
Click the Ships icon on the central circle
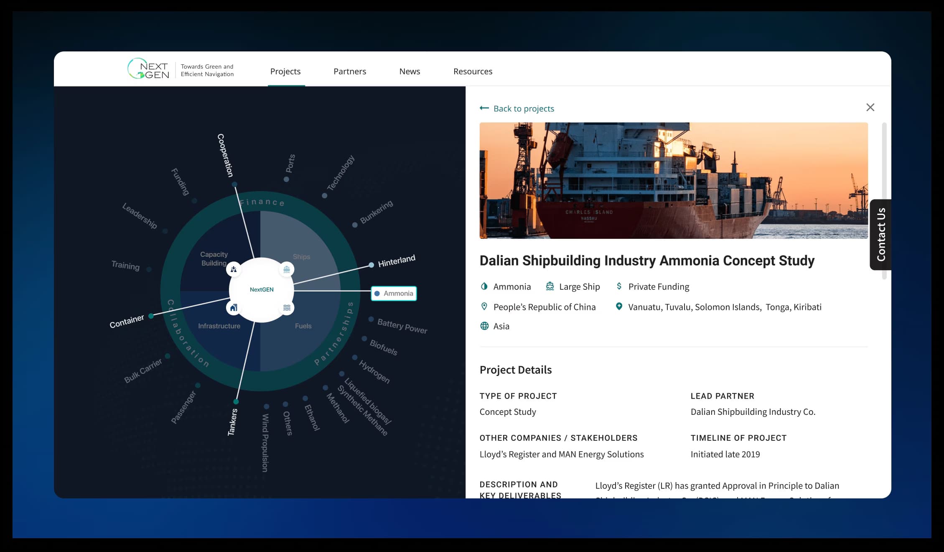tap(287, 269)
